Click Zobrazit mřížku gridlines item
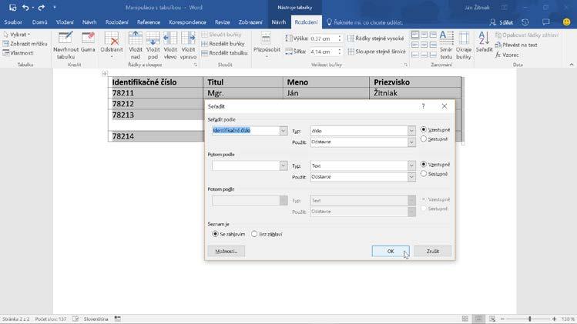 (25, 43)
